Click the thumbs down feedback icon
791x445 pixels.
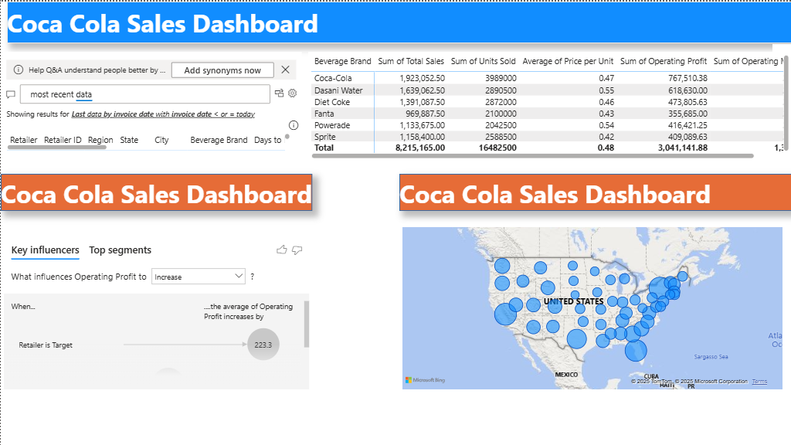(297, 250)
